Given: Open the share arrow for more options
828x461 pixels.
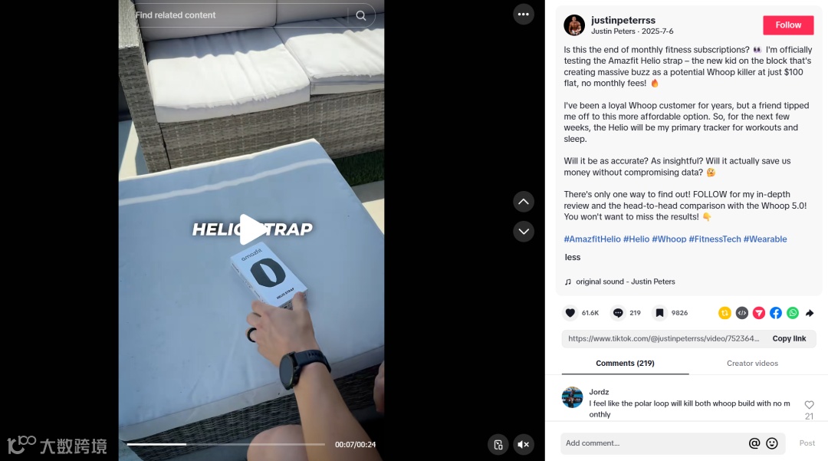Looking at the screenshot, I should [x=810, y=313].
